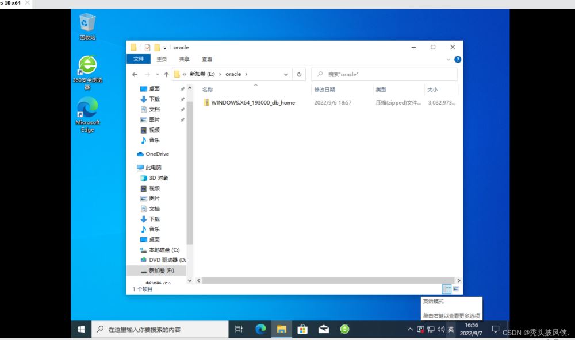This screenshot has width=575, height=340.
Task: Click the Up one level arrow
Action: [166, 74]
